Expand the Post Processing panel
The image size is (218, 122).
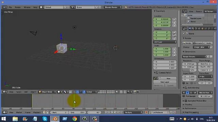[x=183, y=112]
